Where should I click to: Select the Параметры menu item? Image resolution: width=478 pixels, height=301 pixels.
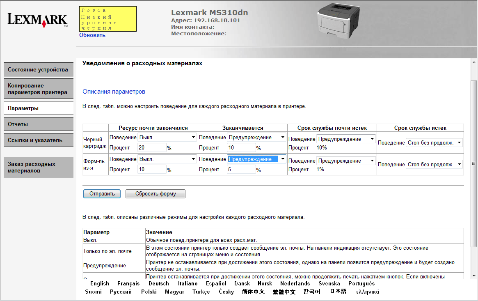(39, 108)
